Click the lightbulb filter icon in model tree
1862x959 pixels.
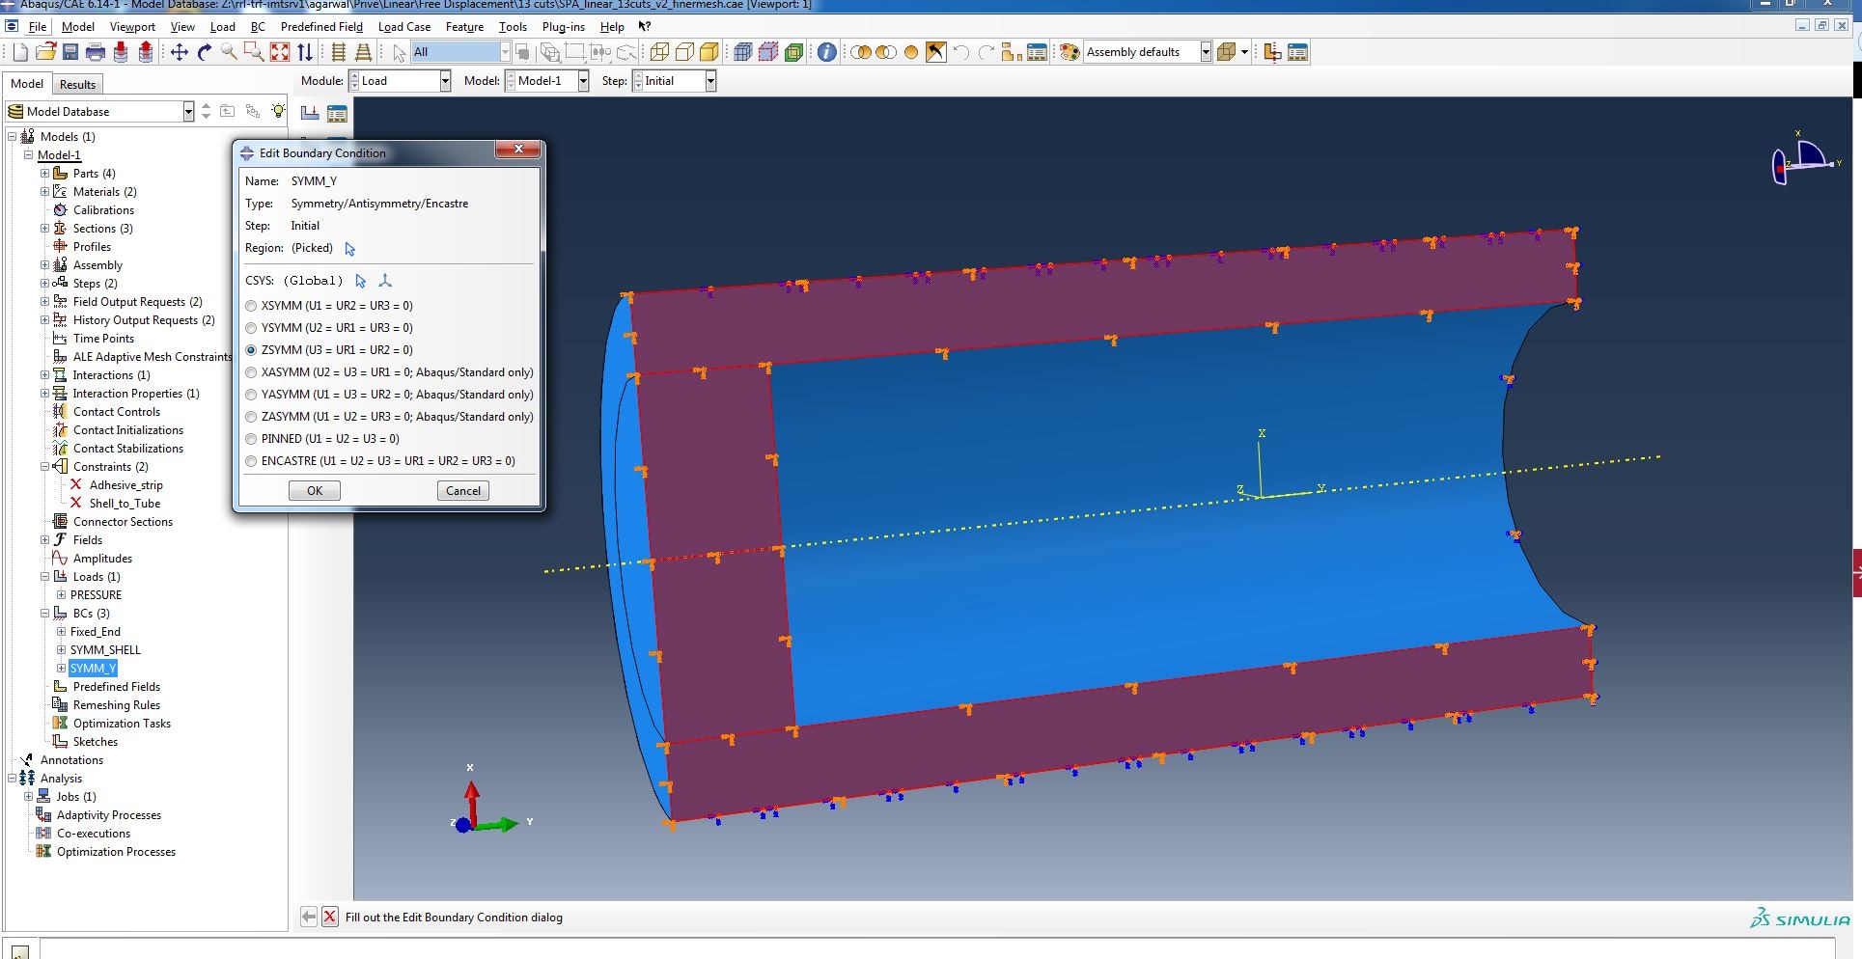[x=278, y=111]
